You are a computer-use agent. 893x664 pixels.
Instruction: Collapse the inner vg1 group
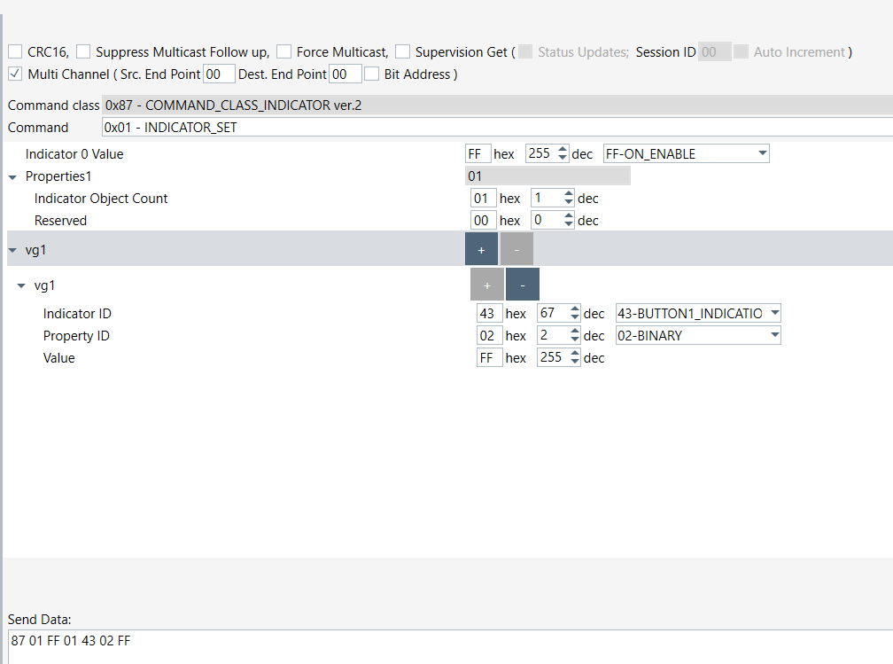21,285
